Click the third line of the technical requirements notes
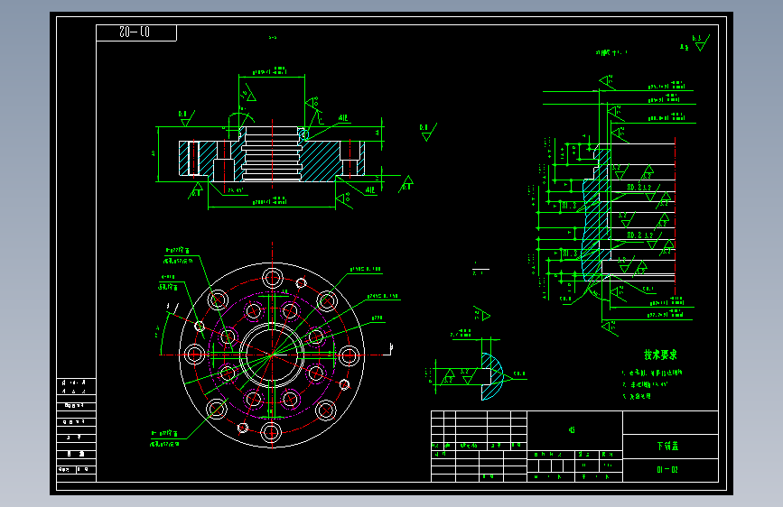Image resolution: width=783 pixels, height=507 pixels. coord(637,396)
